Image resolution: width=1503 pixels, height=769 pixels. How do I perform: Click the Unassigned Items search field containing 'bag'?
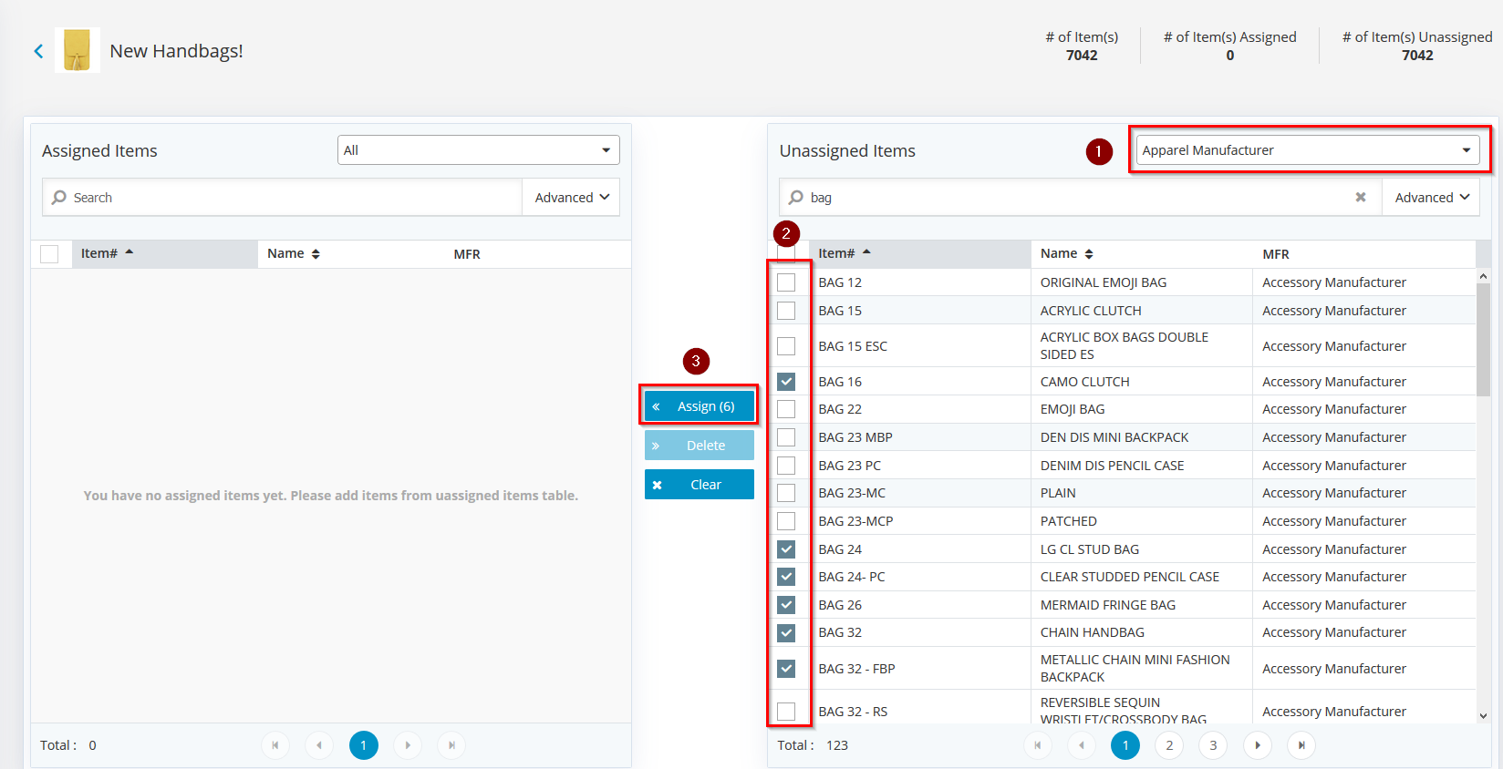(x=1081, y=197)
